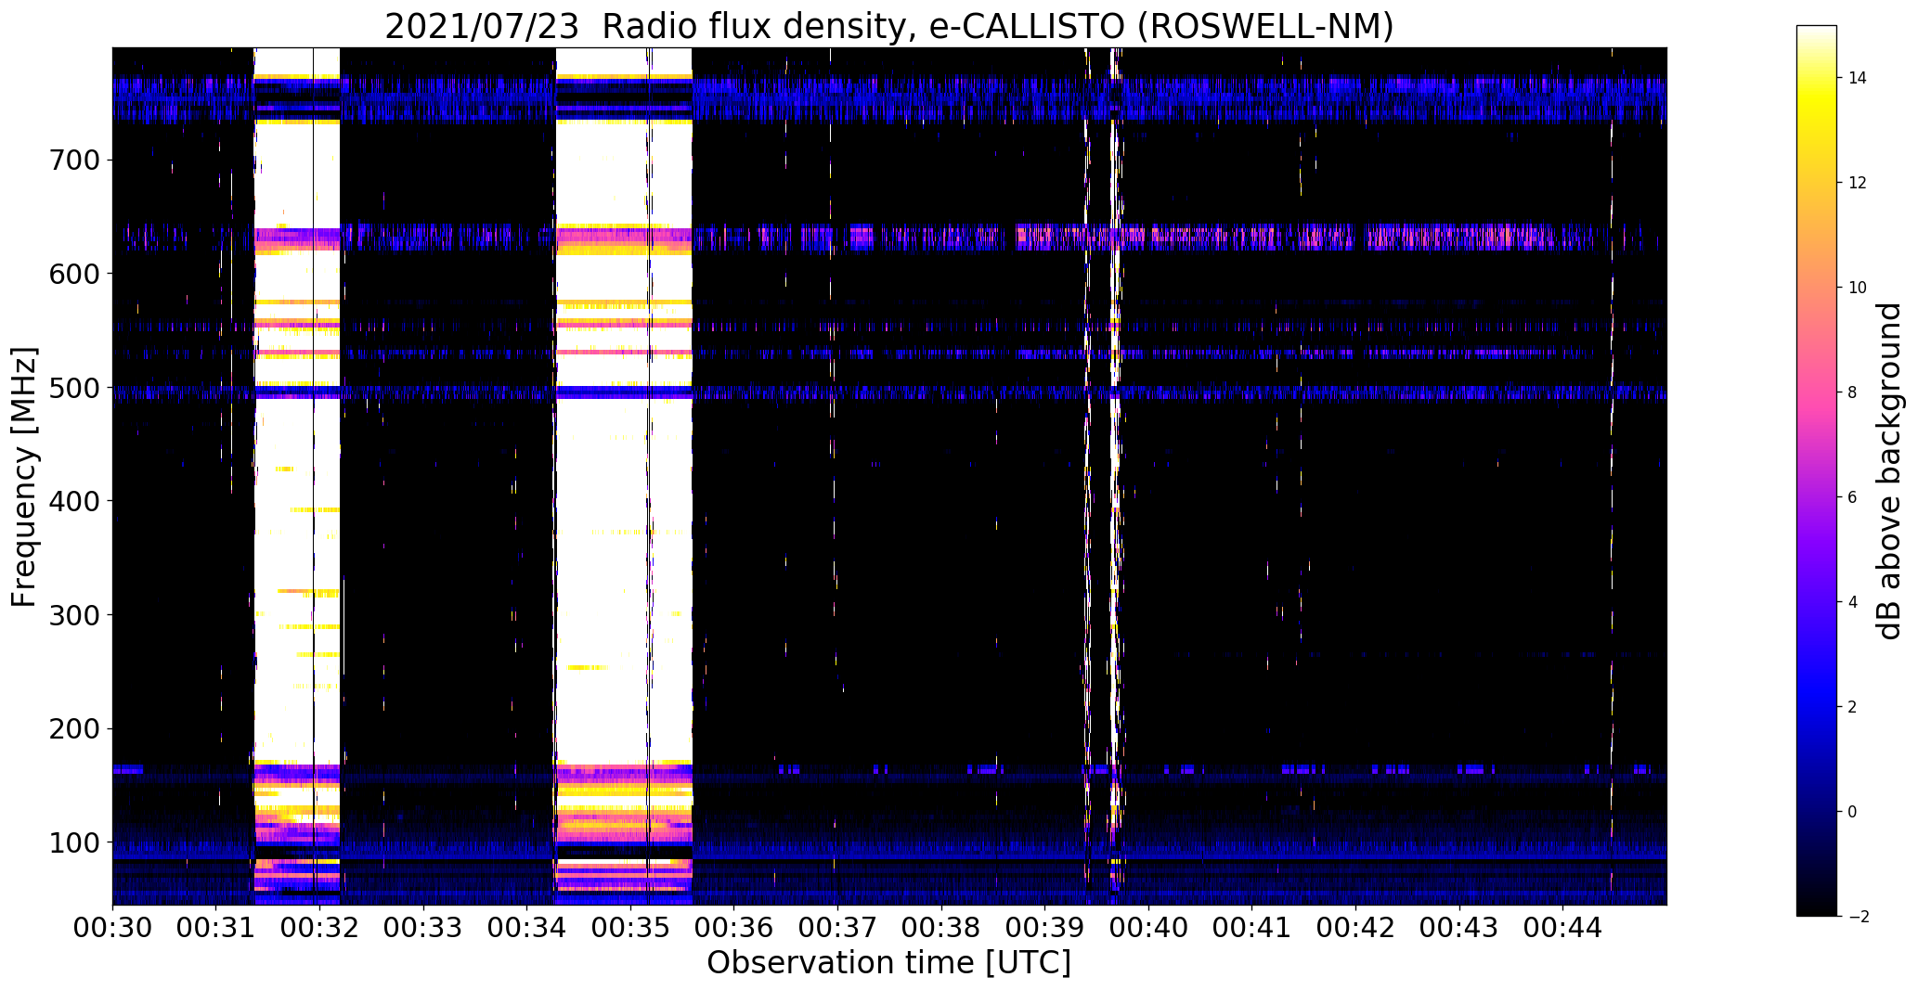Click the 00:30 time tick label

112,928
